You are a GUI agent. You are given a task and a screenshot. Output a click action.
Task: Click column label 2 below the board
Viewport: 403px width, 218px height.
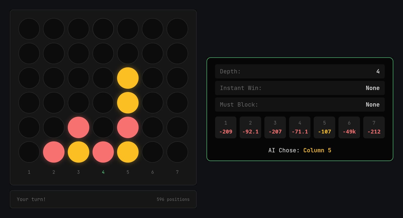[54, 172]
